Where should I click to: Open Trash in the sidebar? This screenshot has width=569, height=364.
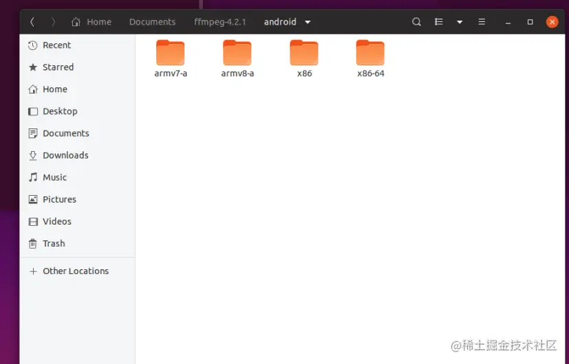77,244
